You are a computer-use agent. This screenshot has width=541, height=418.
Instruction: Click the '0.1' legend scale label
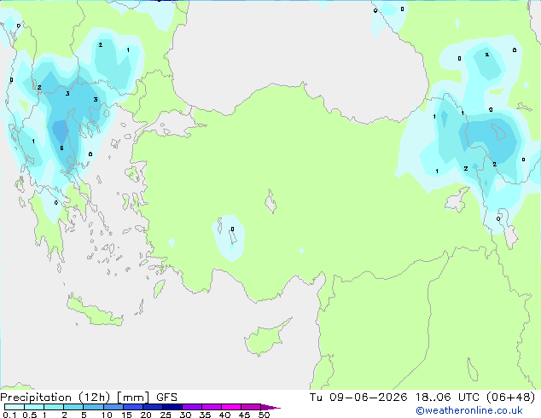pyautogui.click(x=9, y=415)
